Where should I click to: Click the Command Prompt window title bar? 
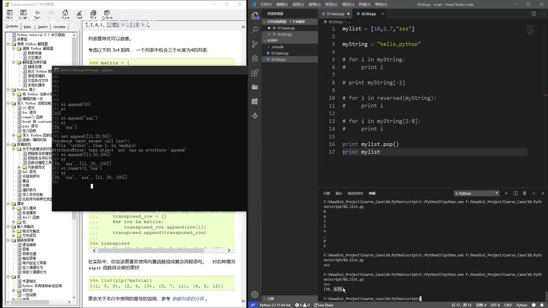(149, 70)
